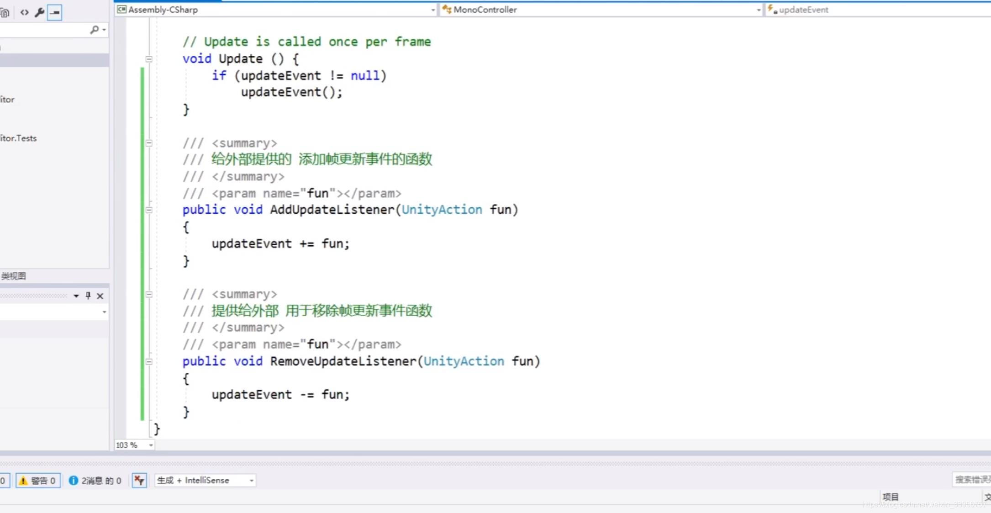The width and height of the screenshot is (991, 513).
Task: Collapse the AddUpdateListener method outline
Action: click(x=149, y=210)
